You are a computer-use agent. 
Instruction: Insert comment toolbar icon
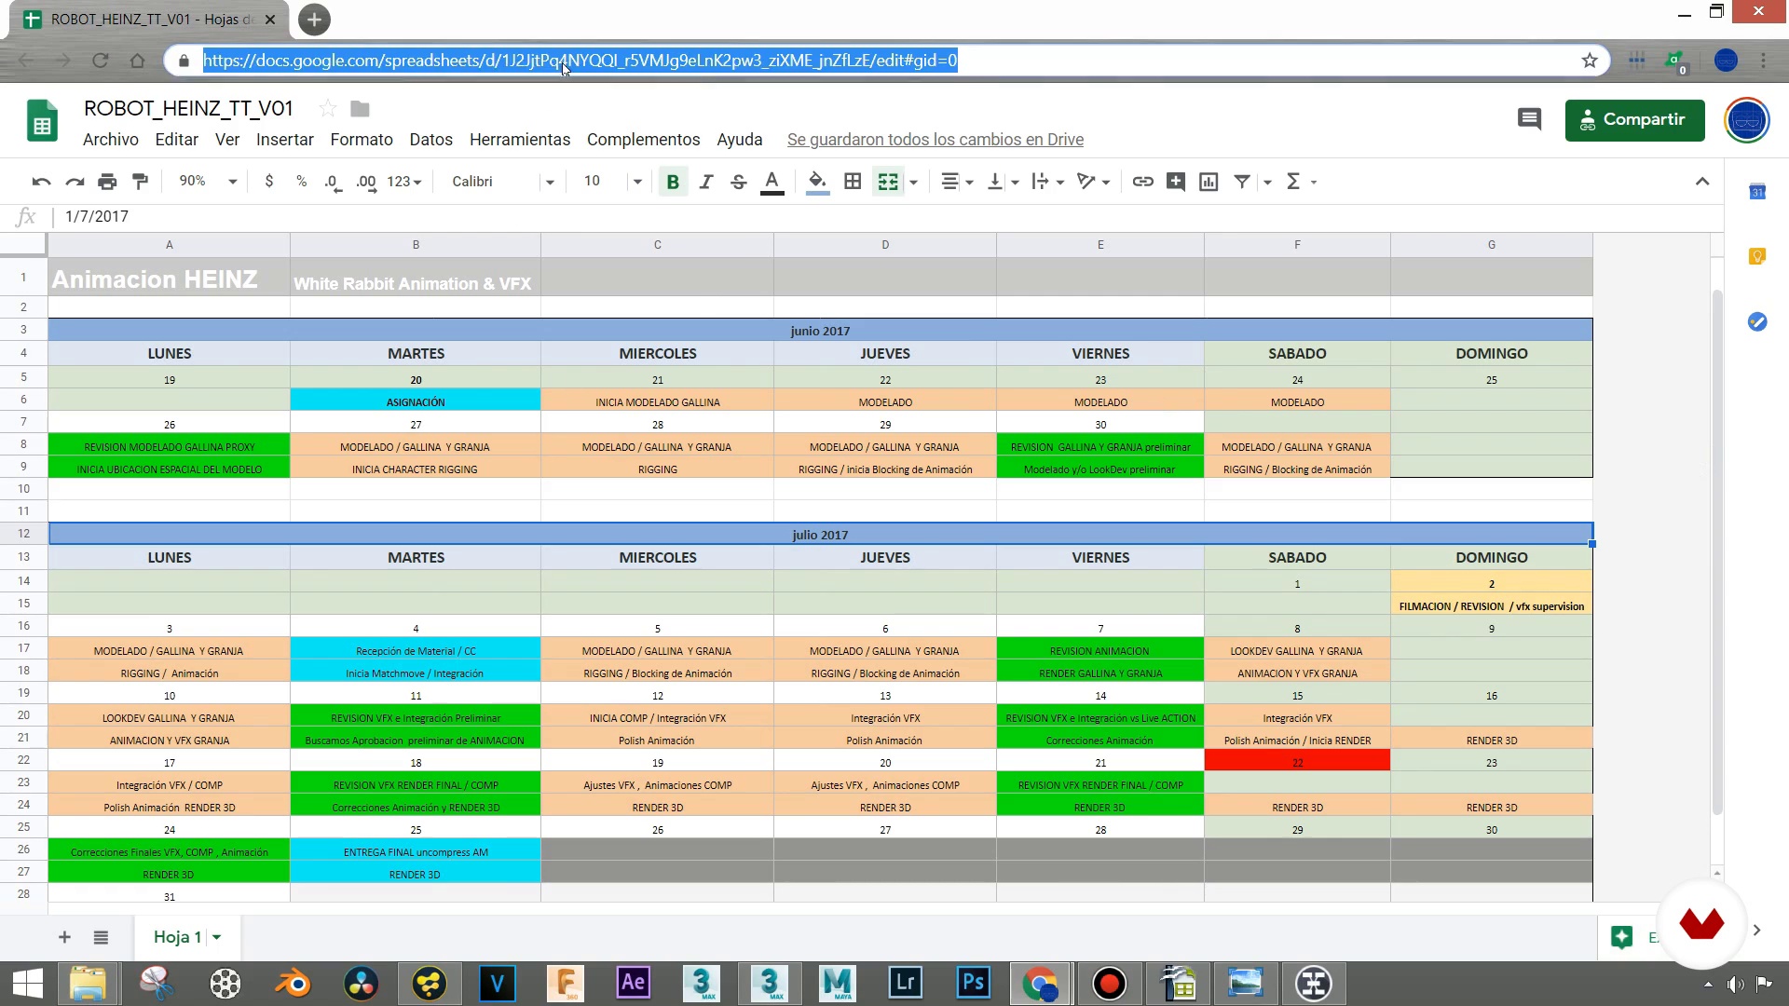coord(1176,182)
